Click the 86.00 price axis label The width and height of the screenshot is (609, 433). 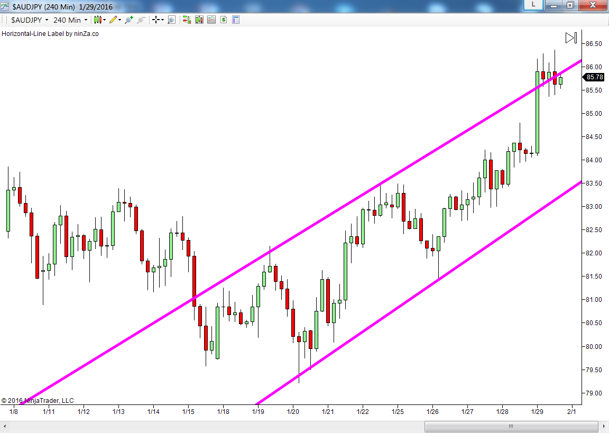point(594,67)
